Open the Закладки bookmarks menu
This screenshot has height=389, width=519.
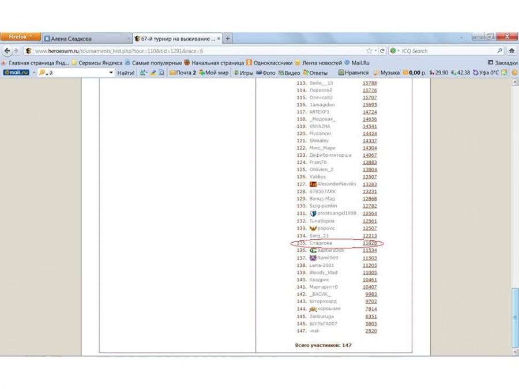[x=502, y=63]
